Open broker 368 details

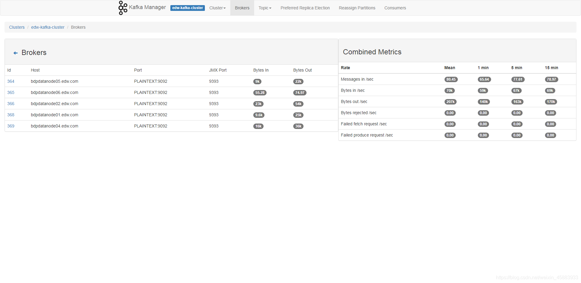[11, 115]
